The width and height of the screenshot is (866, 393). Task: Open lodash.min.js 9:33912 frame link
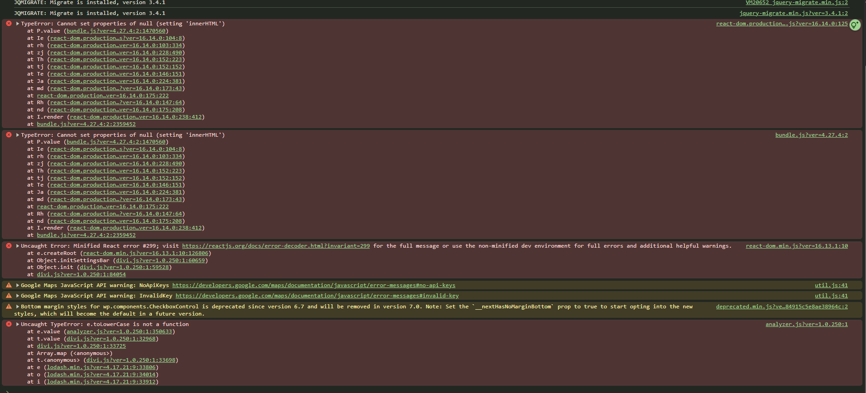(101, 382)
